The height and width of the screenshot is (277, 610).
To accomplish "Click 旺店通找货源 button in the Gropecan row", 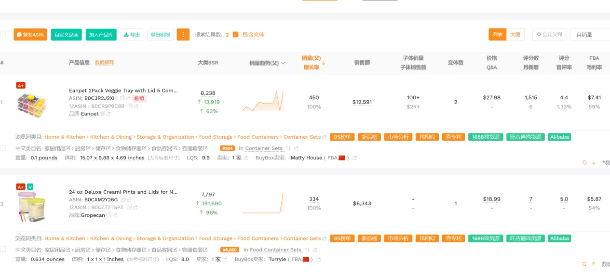I will click(526, 238).
